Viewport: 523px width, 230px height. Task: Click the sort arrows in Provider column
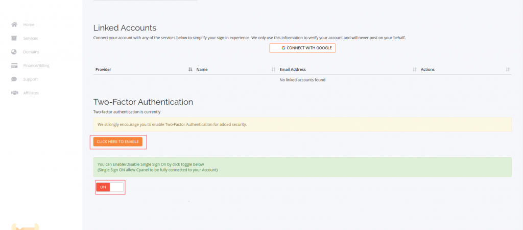tap(190, 70)
